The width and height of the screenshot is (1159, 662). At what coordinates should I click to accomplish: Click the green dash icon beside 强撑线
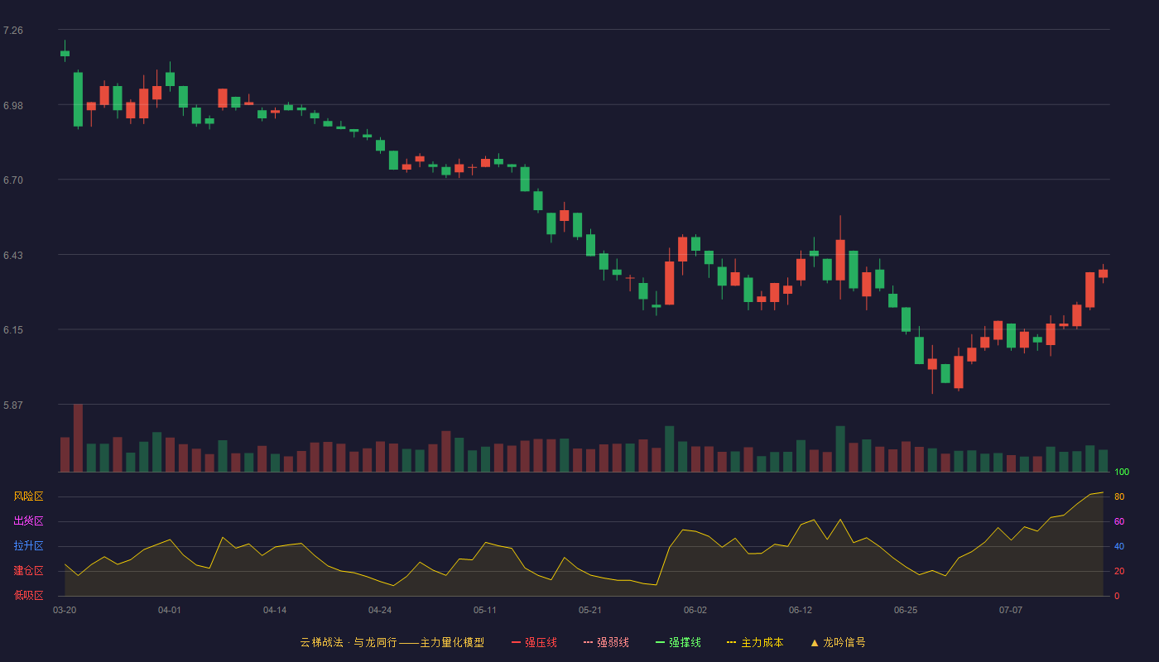coord(661,642)
